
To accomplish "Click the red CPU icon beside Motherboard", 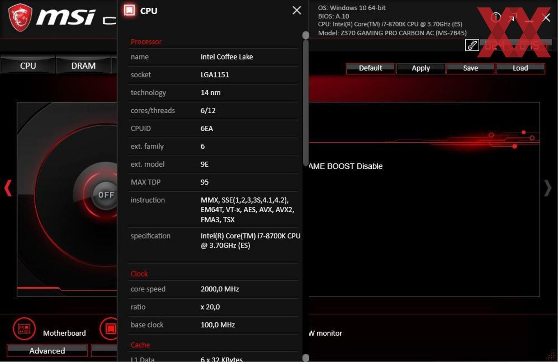I will 109,329.
